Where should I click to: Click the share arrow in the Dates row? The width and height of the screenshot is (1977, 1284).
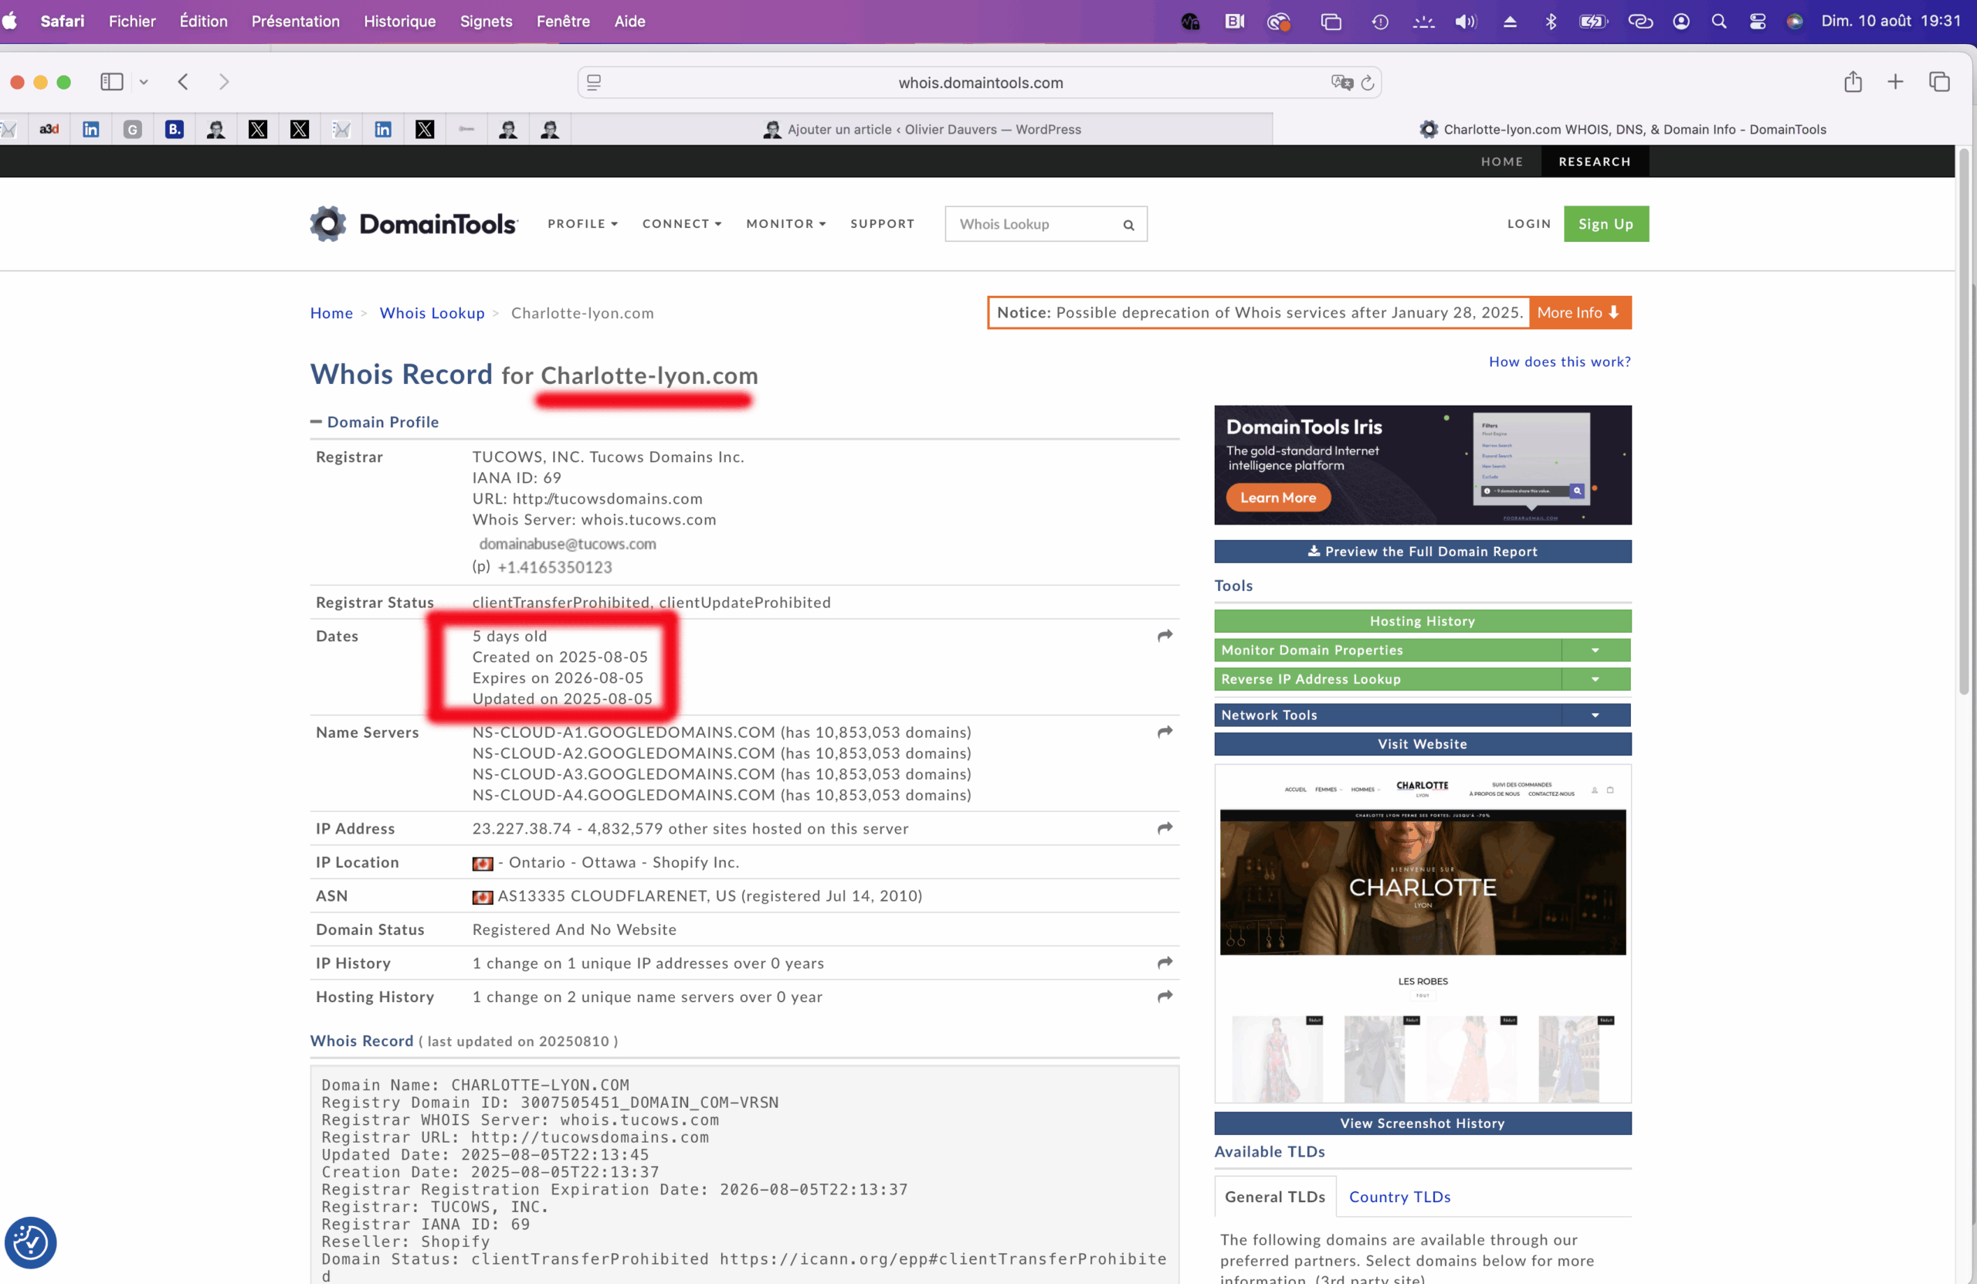pos(1165,636)
